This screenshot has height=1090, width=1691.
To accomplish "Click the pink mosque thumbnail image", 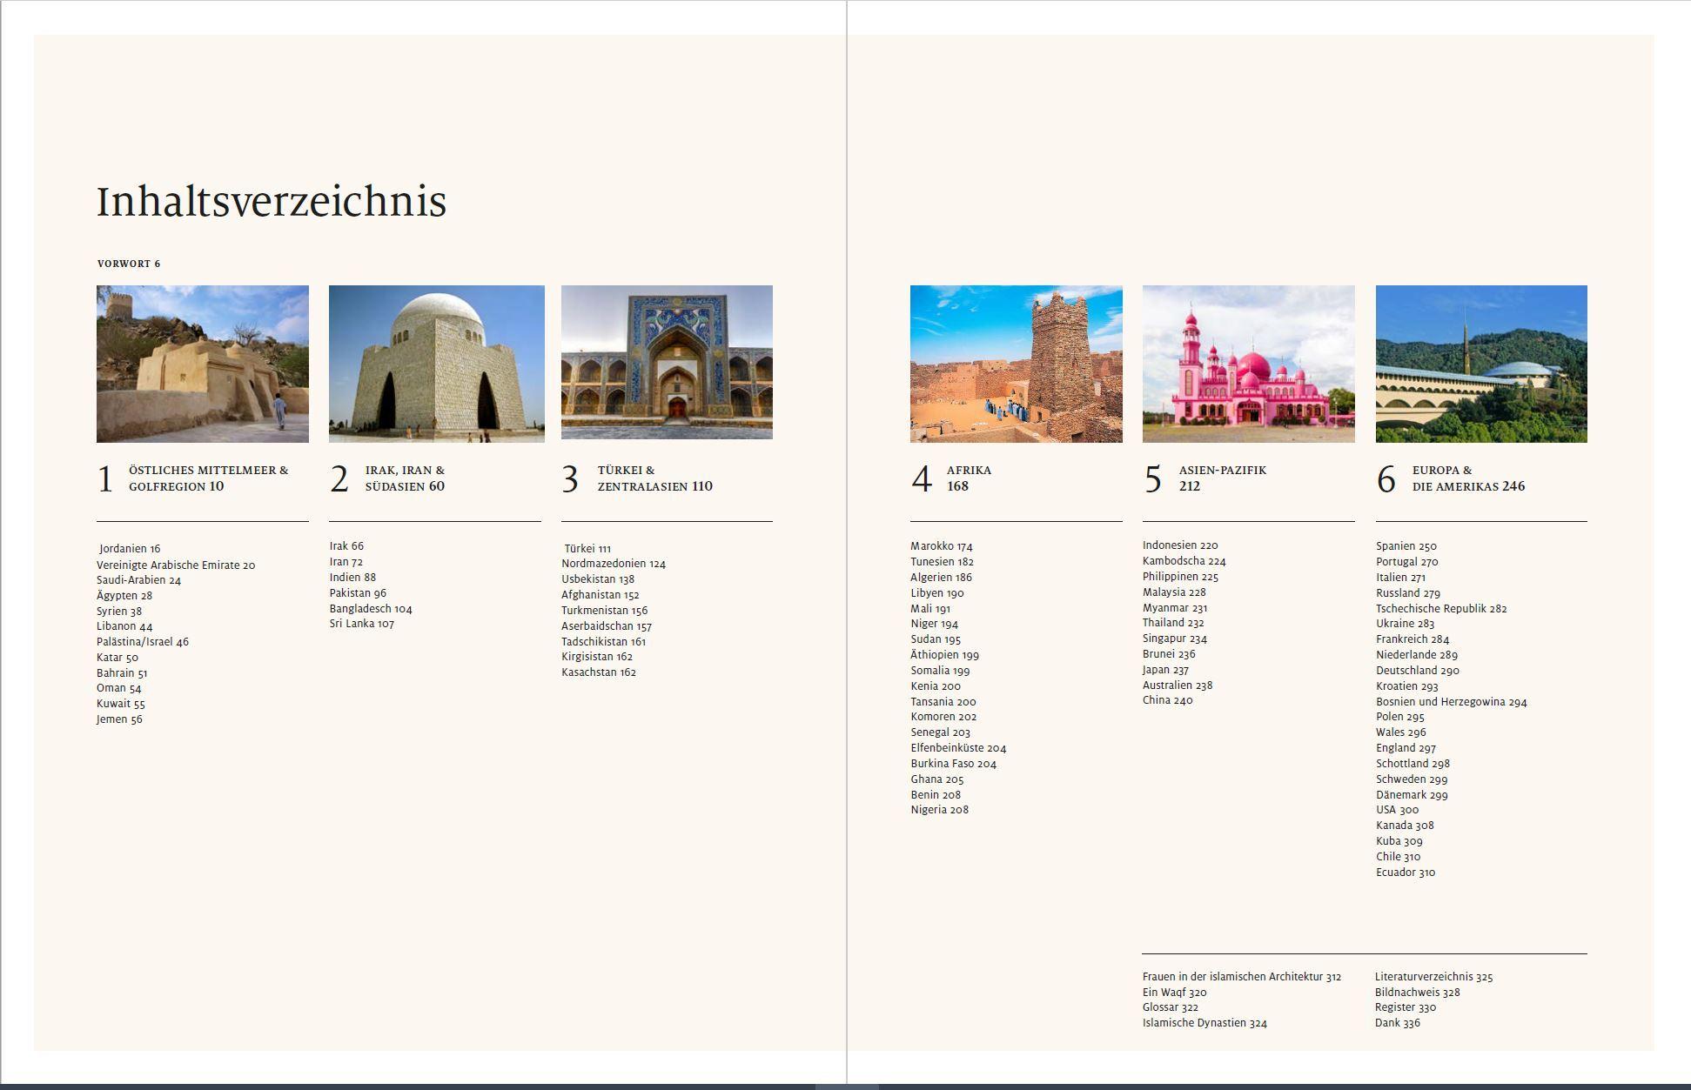I will 1248,364.
